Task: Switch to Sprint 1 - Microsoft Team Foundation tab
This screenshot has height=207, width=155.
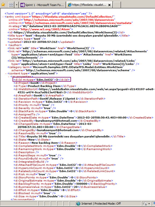Action: coord(42,5)
